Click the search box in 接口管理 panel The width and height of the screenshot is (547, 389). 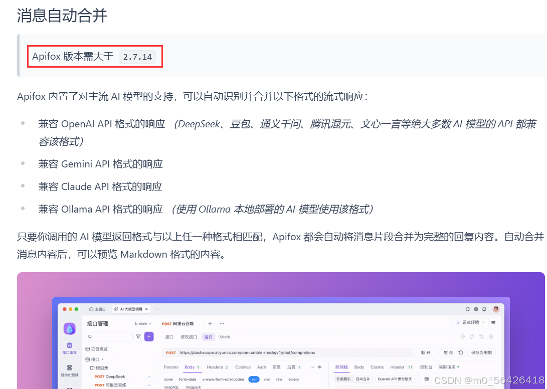tap(108, 337)
